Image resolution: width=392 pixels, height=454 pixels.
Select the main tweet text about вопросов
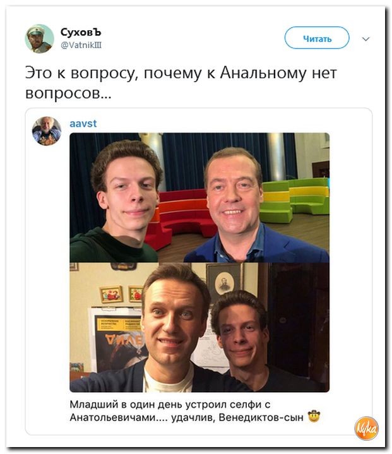click(x=181, y=83)
